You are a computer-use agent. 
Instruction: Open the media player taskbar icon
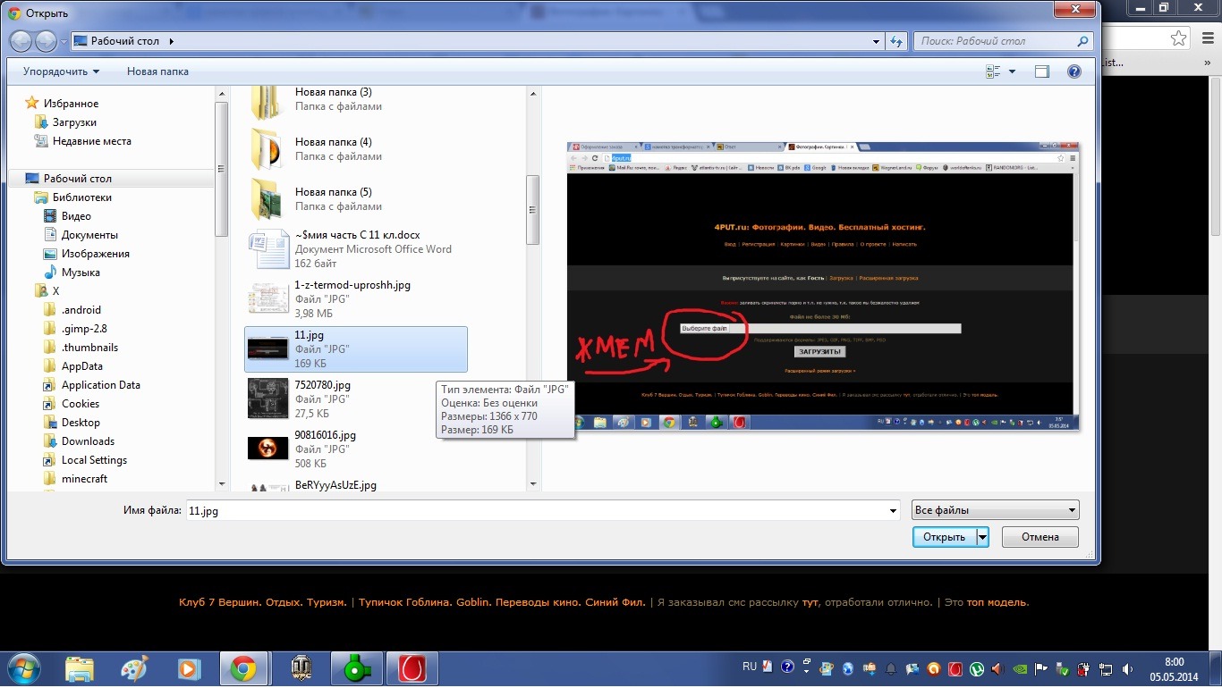point(189,668)
